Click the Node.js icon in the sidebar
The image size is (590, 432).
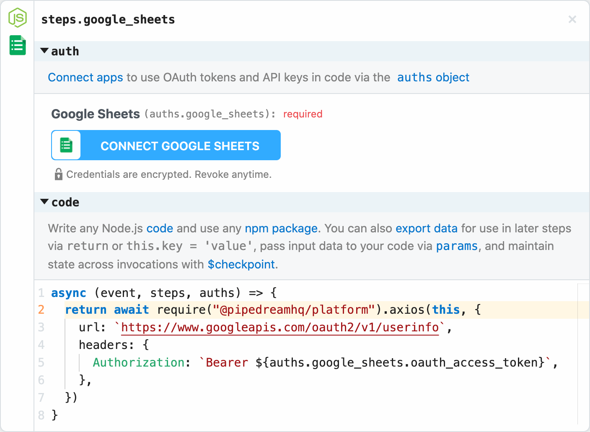[x=18, y=18]
